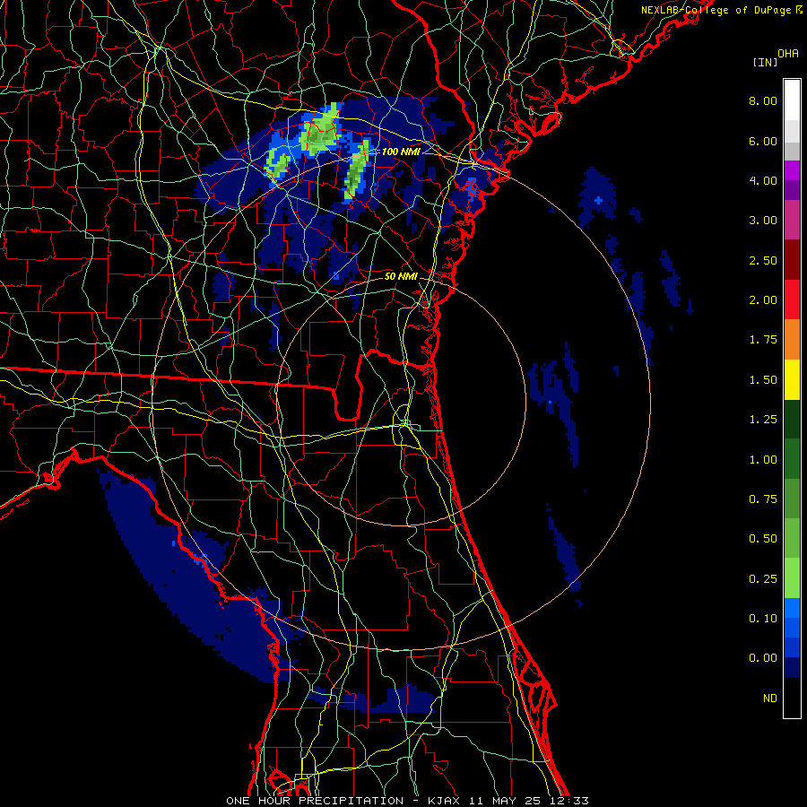
Task: Click the 1.00 legend value
Action: pyautogui.click(x=763, y=460)
